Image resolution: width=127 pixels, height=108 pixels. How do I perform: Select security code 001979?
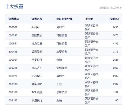click(13, 76)
